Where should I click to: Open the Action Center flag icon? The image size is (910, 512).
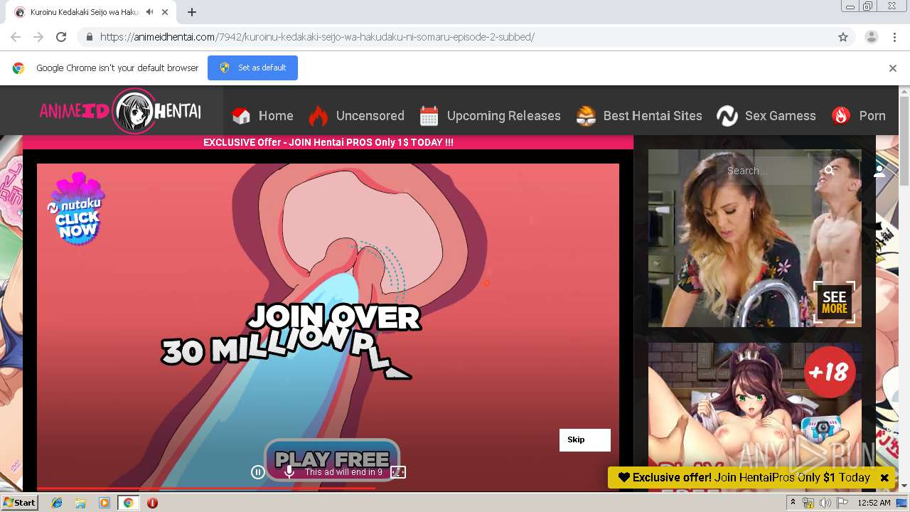pyautogui.click(x=842, y=503)
